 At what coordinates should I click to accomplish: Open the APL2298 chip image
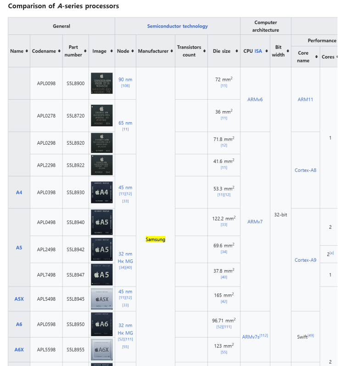[102, 165]
